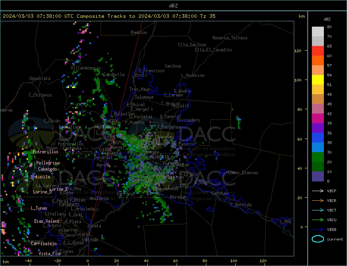Click the dBZ title at top
This screenshot has height=266, width=347.
[173, 6]
